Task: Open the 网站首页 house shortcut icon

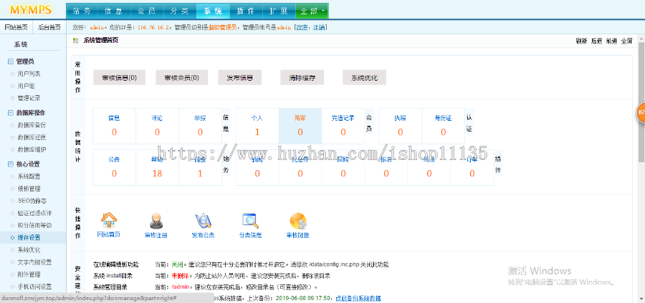Action: (x=109, y=220)
